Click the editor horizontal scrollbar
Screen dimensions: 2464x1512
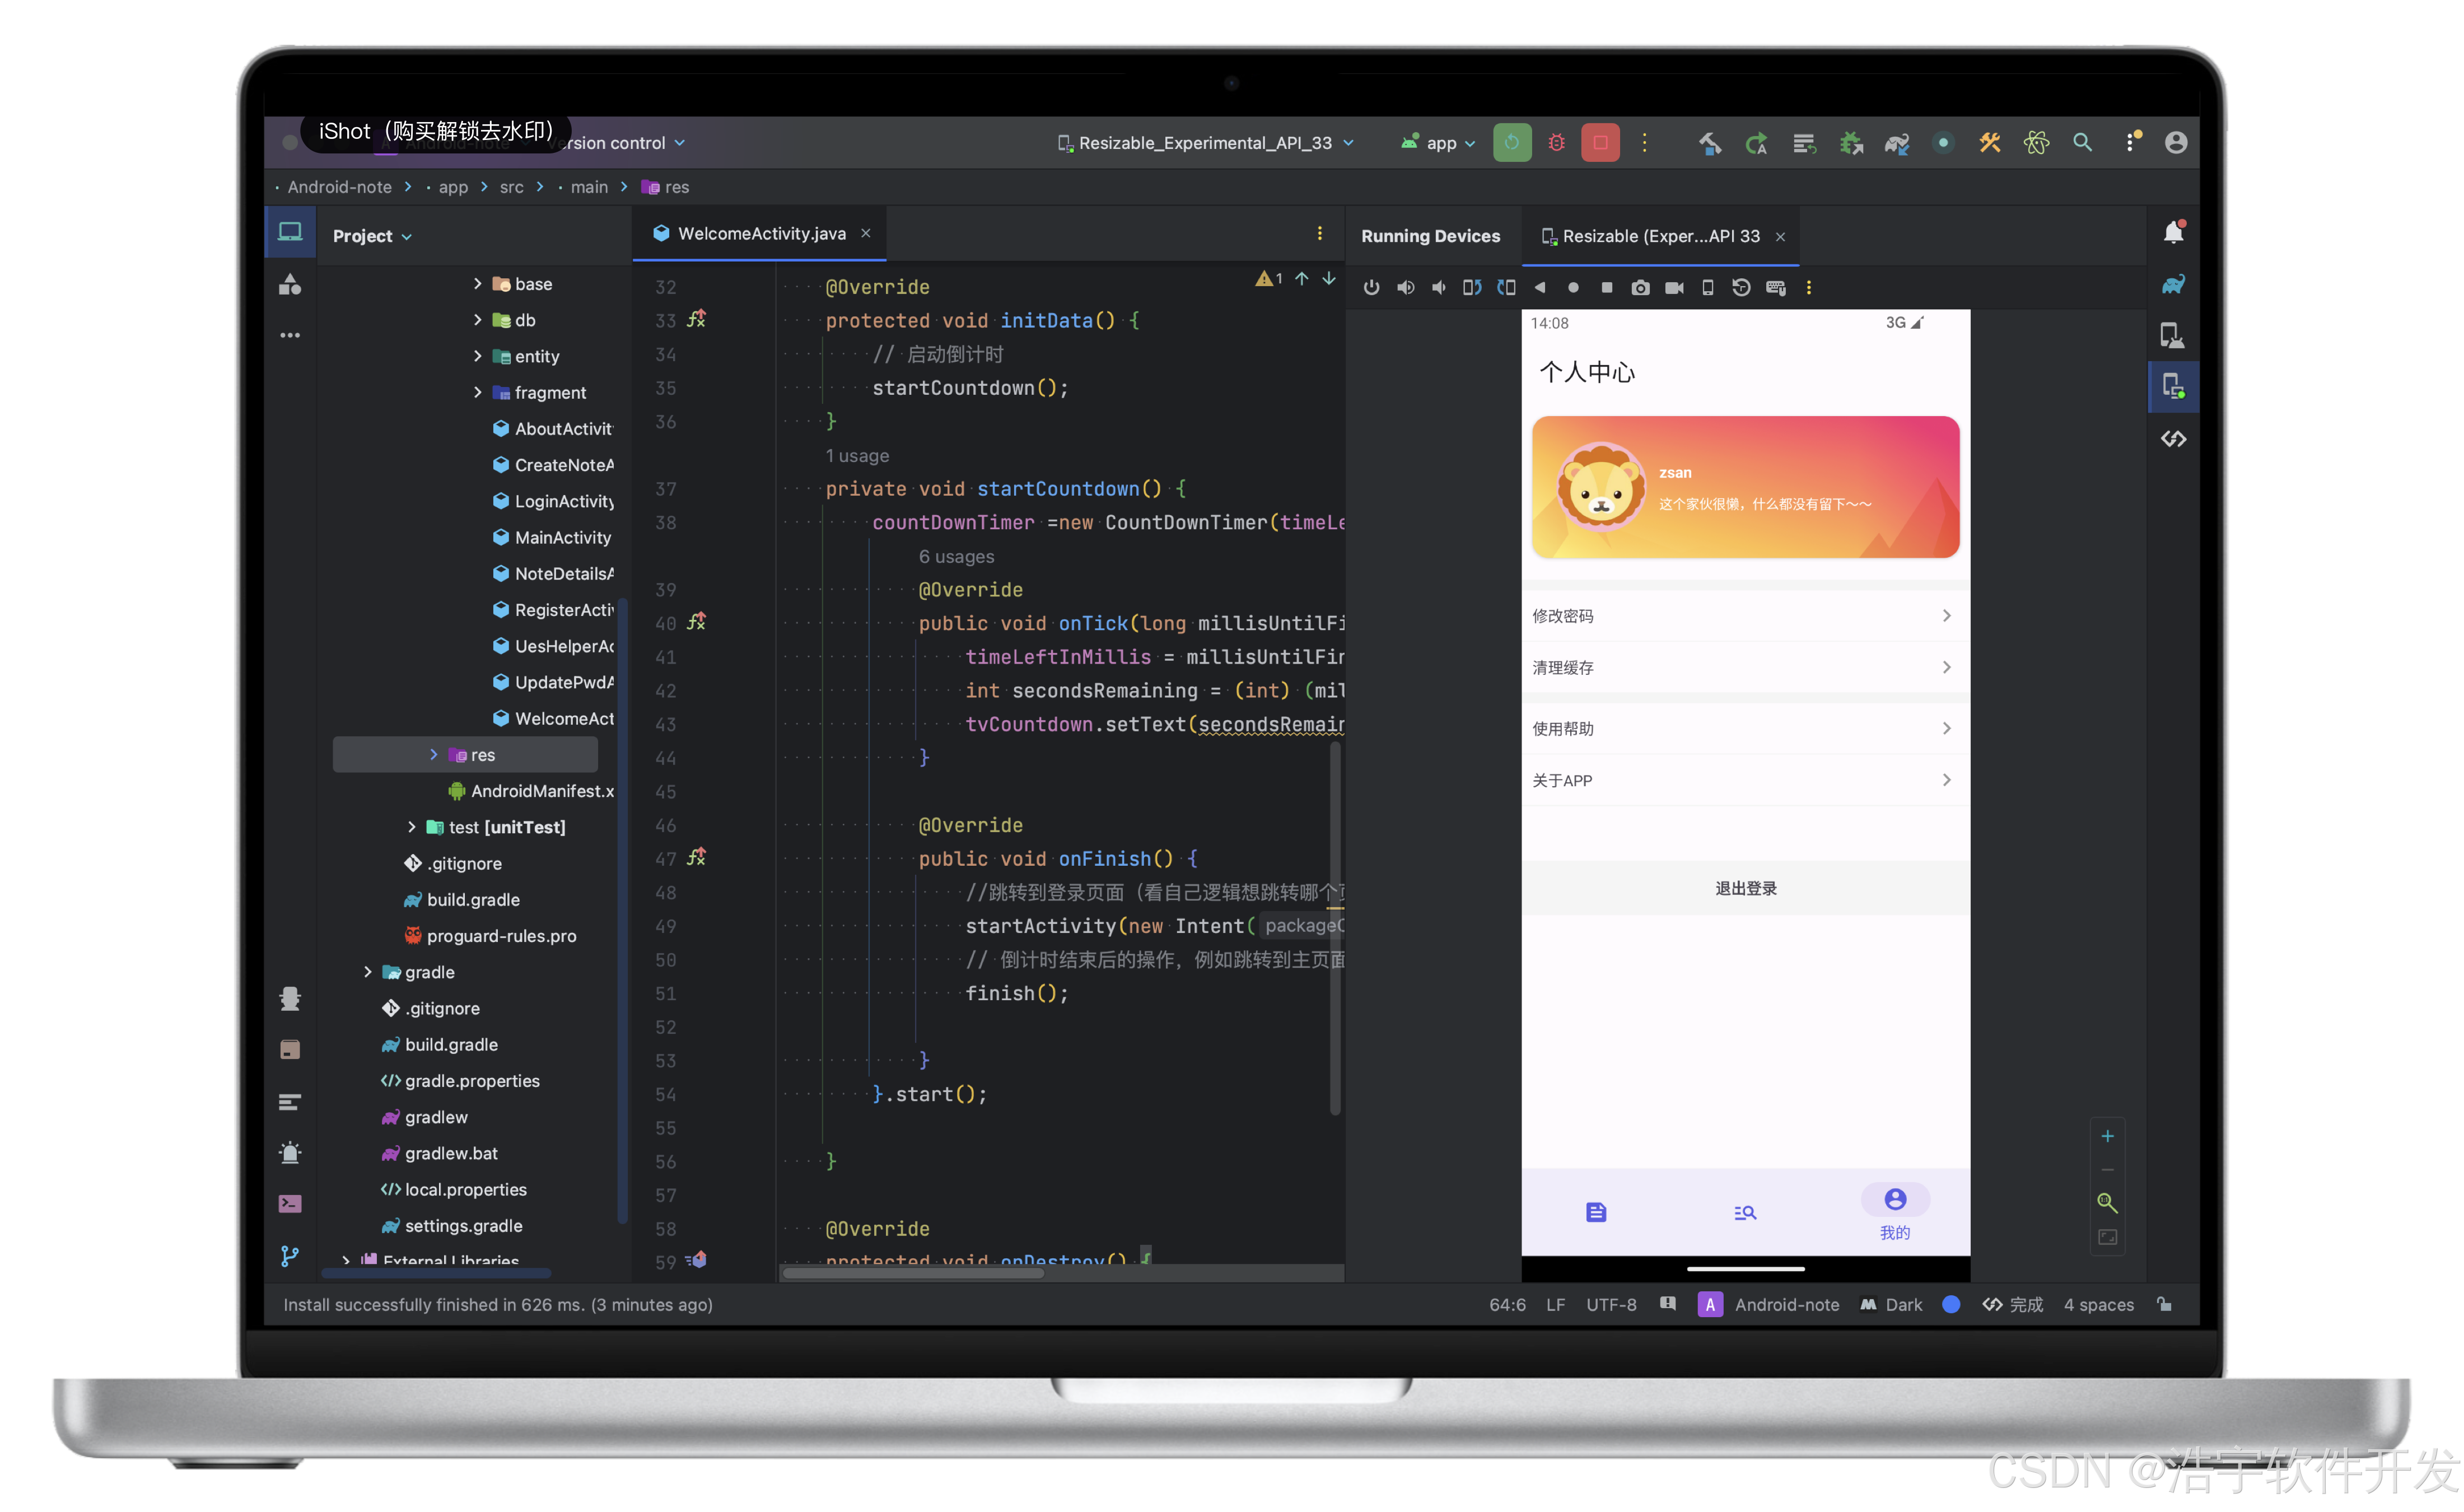point(912,1273)
